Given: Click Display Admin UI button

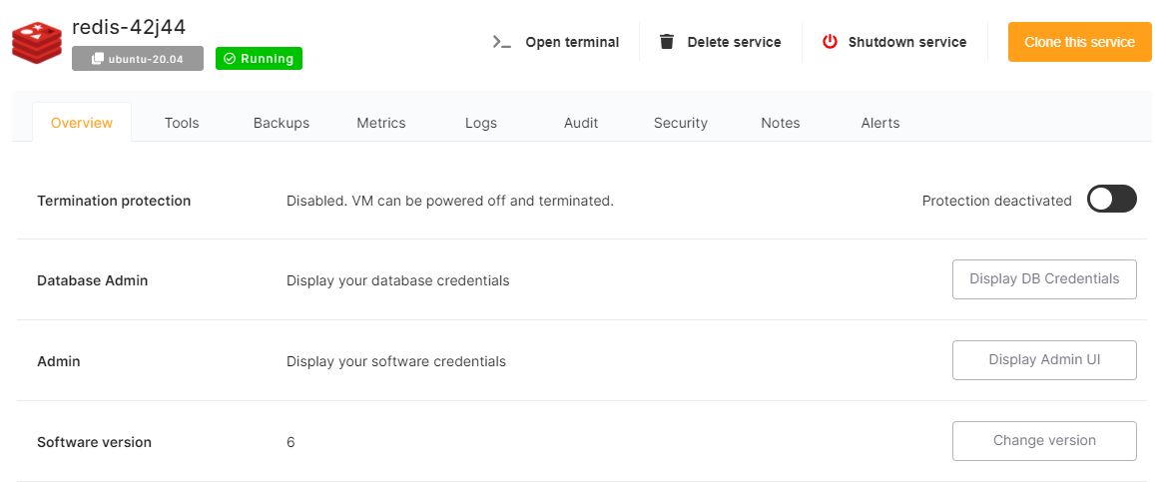Looking at the screenshot, I should (x=1044, y=360).
